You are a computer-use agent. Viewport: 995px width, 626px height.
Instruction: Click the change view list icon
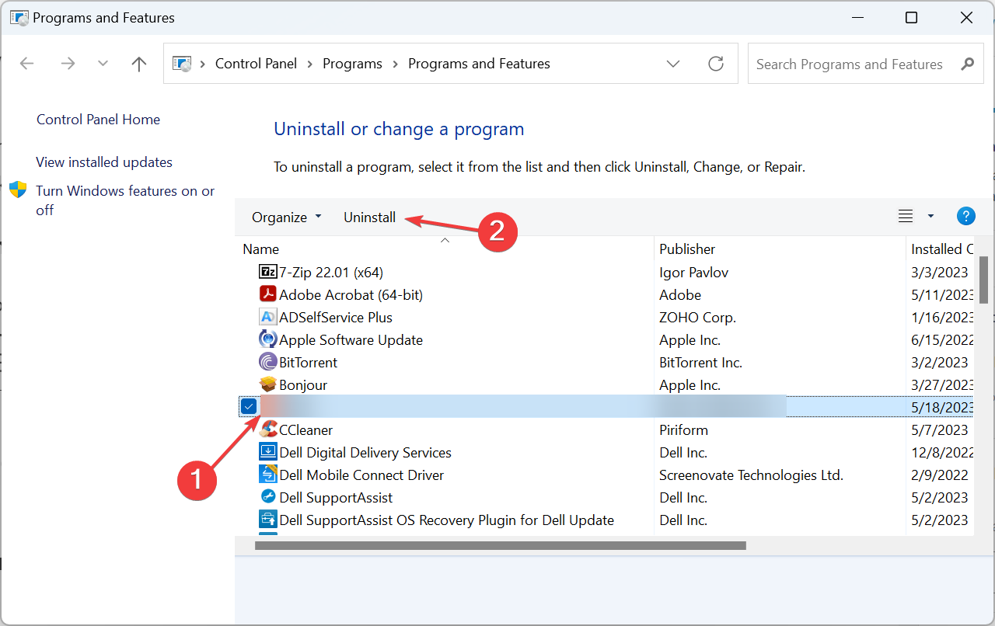(x=906, y=217)
